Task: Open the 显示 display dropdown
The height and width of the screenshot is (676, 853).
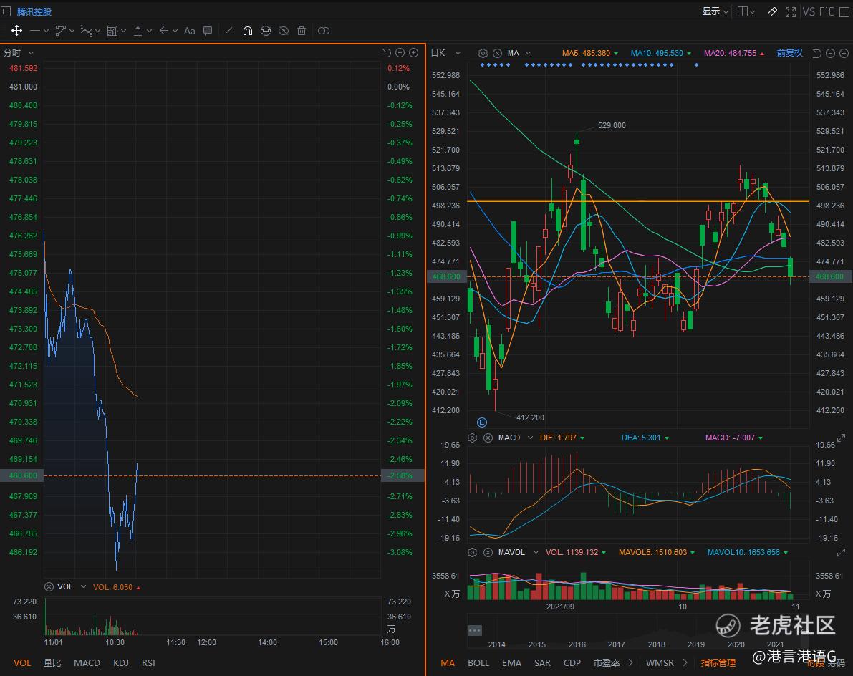Action: (715, 11)
